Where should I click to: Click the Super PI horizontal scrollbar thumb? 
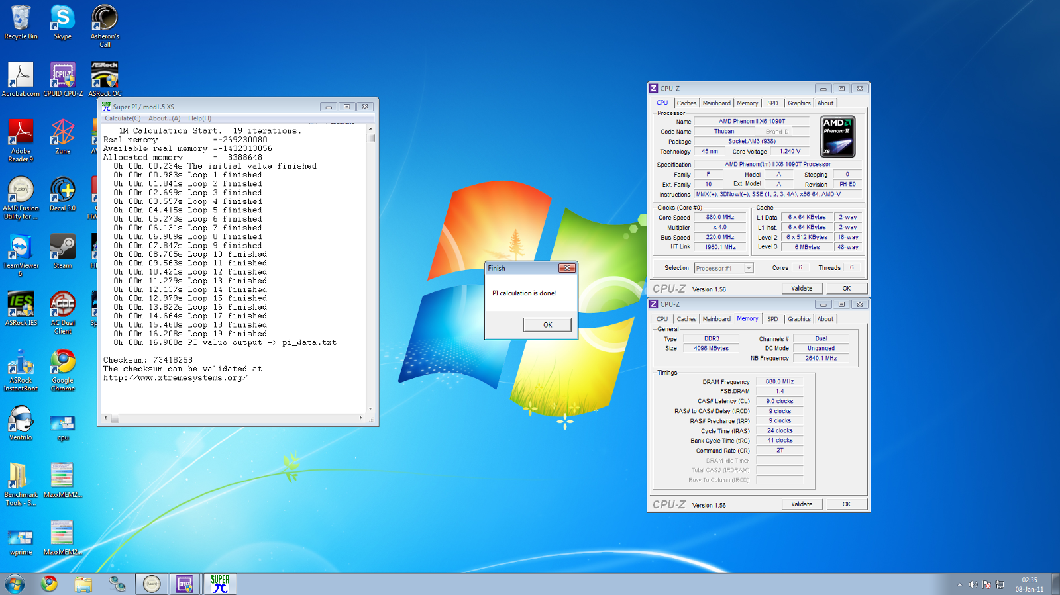(x=115, y=418)
